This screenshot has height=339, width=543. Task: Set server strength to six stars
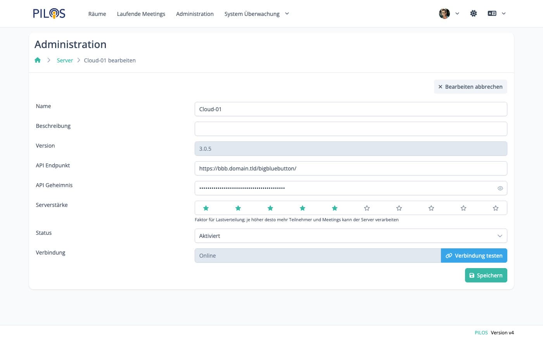click(367, 208)
